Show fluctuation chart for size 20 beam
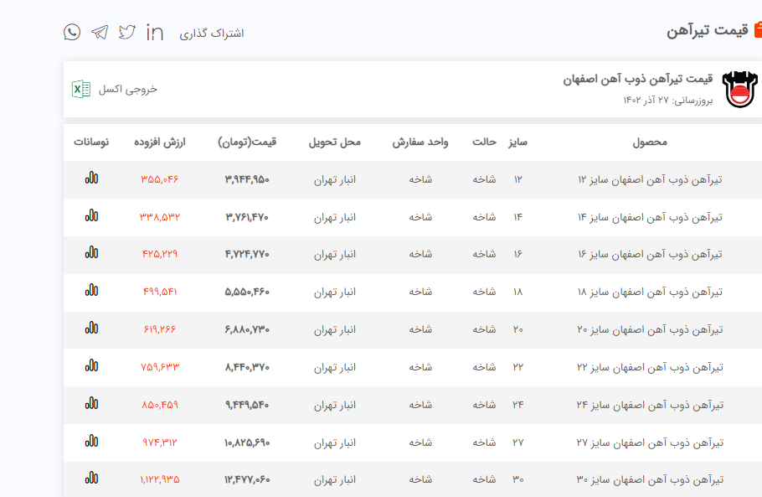The image size is (762, 497). (91, 329)
